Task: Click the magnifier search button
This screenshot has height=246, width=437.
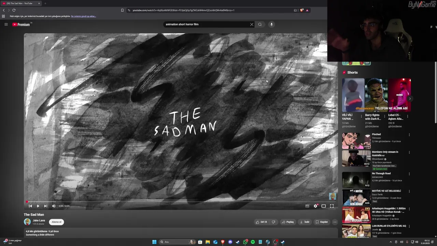Action: (x=260, y=24)
